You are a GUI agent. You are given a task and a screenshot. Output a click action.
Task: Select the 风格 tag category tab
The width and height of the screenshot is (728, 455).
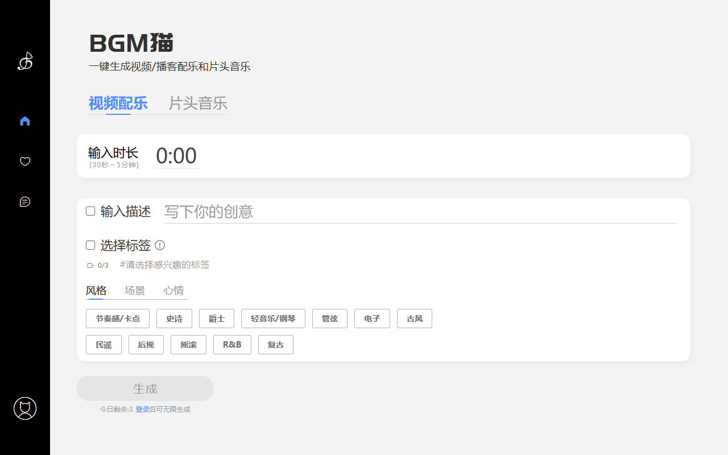coord(96,291)
